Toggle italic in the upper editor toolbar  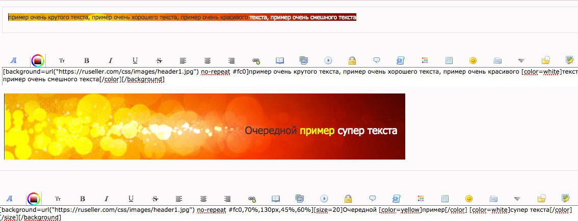[110, 60]
